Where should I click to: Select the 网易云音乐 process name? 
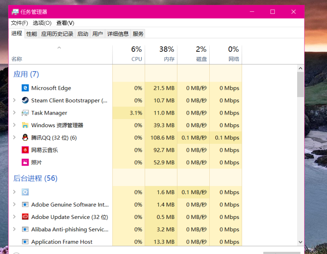(x=45, y=150)
